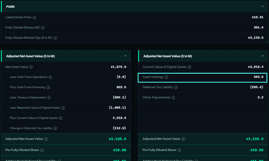
Task: Open right panel Per Fully Diluted Share info icon
Action: (179, 150)
